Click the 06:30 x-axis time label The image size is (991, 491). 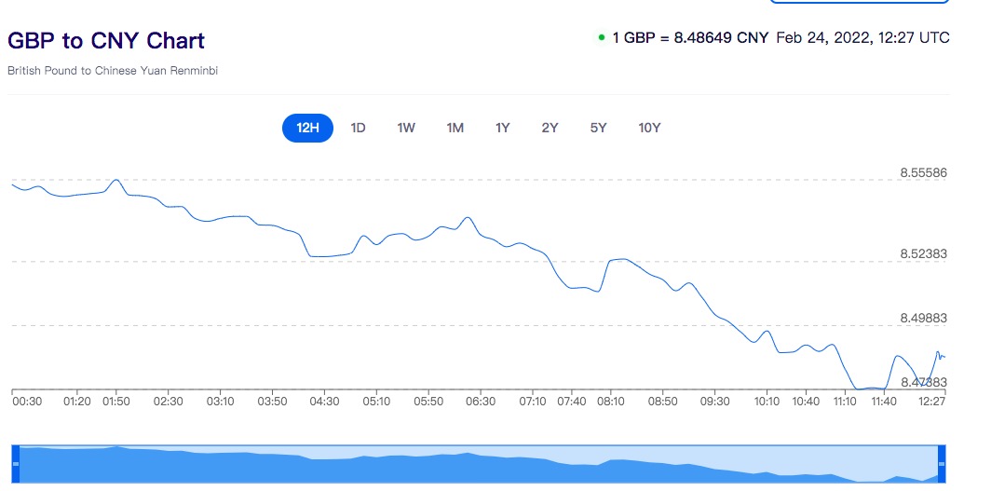coord(480,402)
